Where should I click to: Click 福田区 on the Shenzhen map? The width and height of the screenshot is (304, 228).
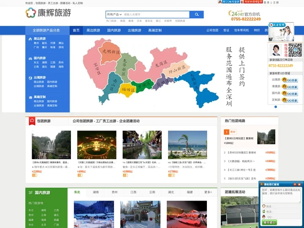(128, 90)
